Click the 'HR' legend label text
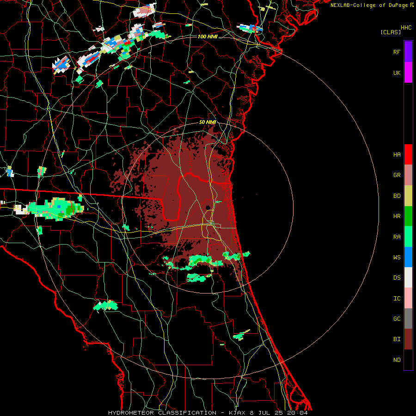 click(397, 216)
